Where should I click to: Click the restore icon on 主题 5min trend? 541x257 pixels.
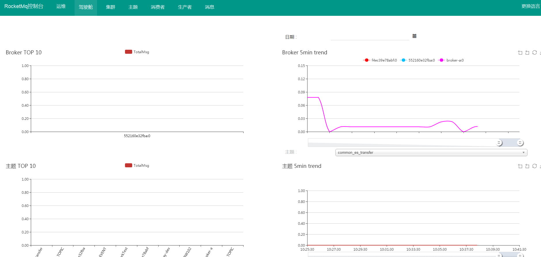pyautogui.click(x=534, y=166)
